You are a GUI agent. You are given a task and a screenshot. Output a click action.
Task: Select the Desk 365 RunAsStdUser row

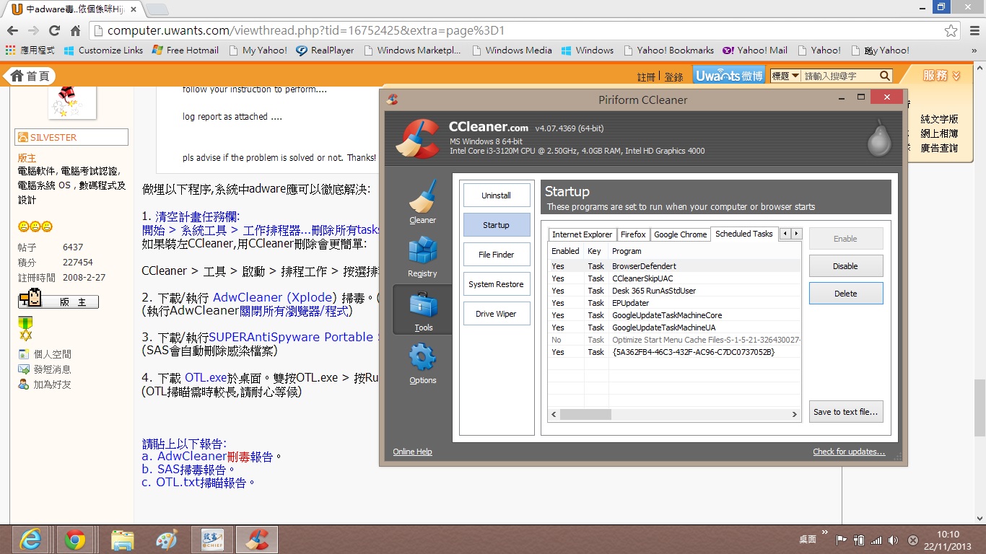point(674,291)
